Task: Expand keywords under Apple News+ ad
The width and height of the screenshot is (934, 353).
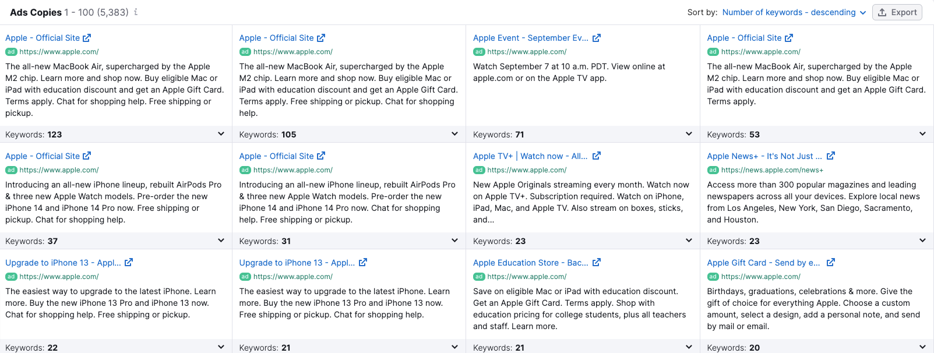Action: [x=923, y=241]
